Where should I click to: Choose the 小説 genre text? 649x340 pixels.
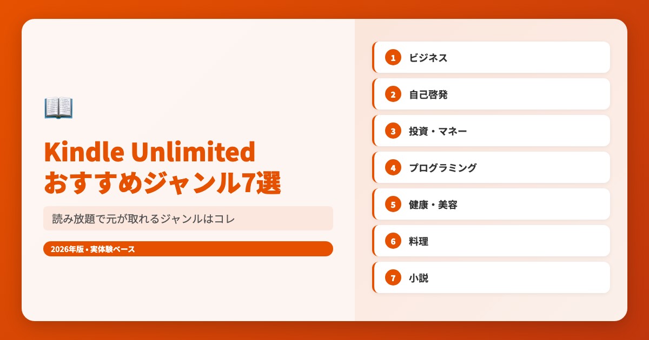(x=419, y=278)
